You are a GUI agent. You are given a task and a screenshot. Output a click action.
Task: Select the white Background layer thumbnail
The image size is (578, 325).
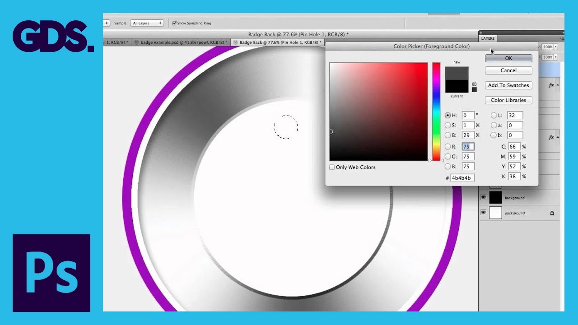pos(495,213)
